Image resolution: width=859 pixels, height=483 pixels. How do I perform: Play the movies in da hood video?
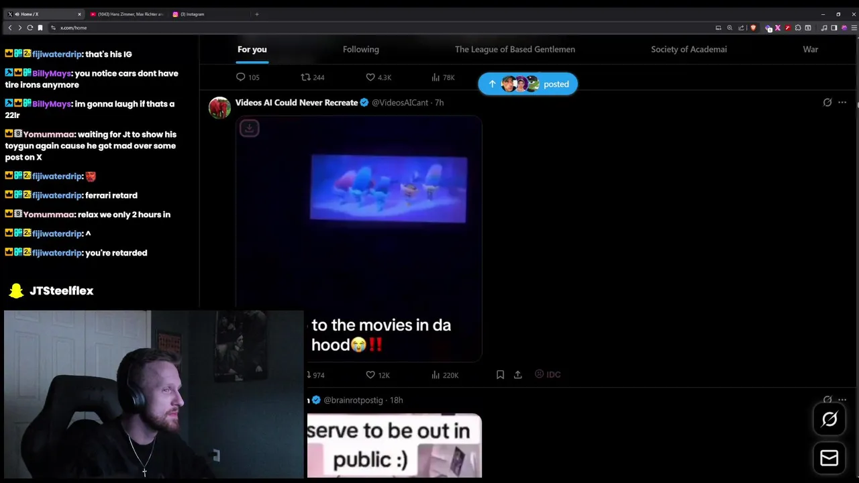pyautogui.click(x=358, y=238)
